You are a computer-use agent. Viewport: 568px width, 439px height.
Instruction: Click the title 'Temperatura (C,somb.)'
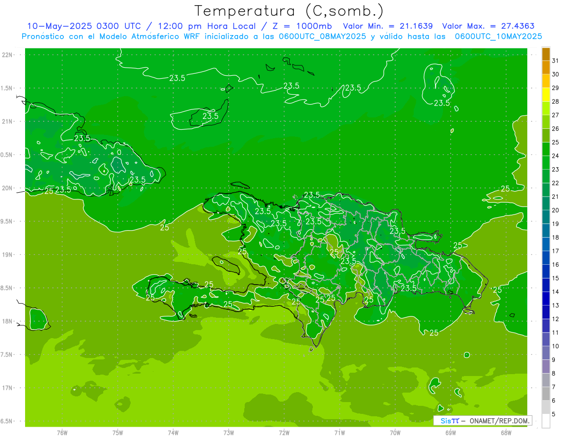[x=289, y=11]
